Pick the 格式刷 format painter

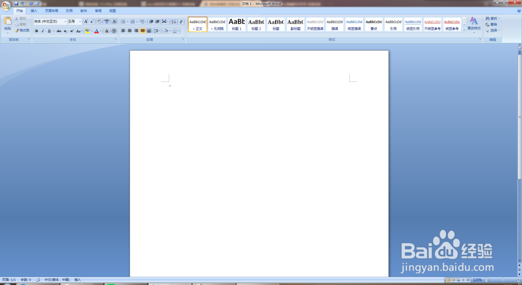[x=22, y=31]
